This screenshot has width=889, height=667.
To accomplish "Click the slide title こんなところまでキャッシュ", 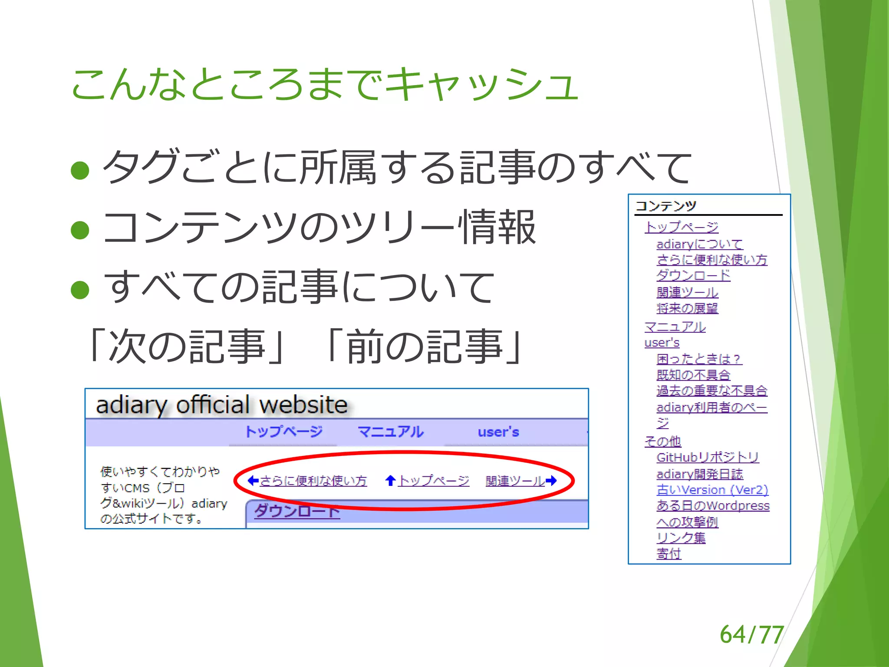I will (x=324, y=84).
